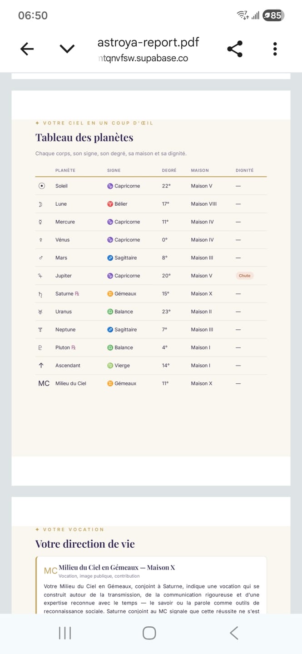302x654 pixels.
Task: Tap the Soleil sun symbol icon
Action: (x=42, y=186)
